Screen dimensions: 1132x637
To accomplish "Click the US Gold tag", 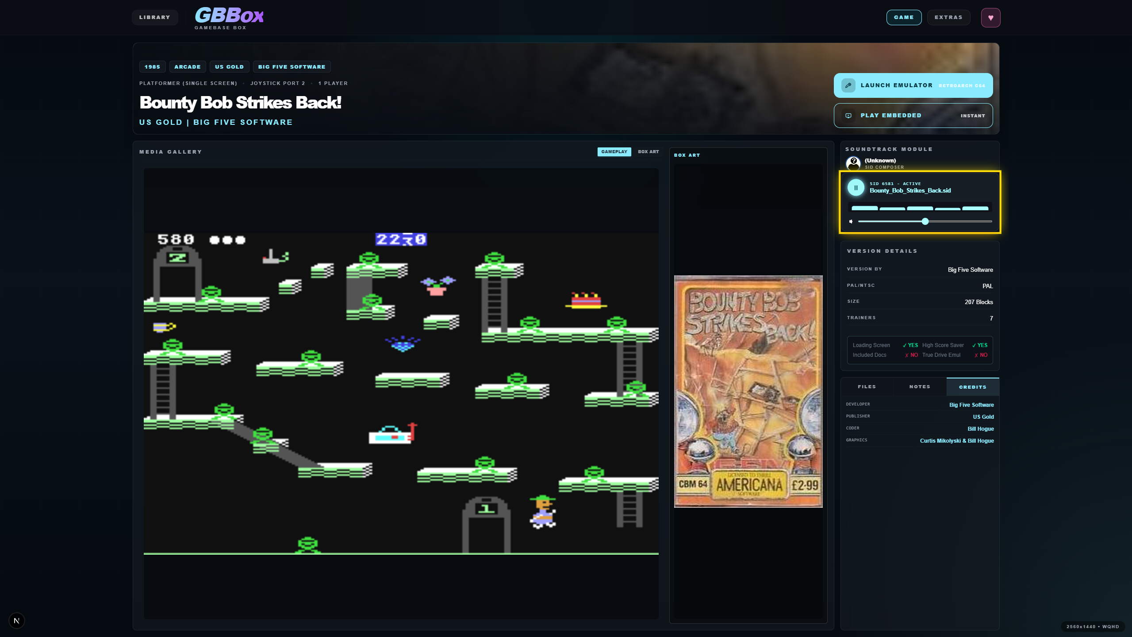I will tap(229, 67).
